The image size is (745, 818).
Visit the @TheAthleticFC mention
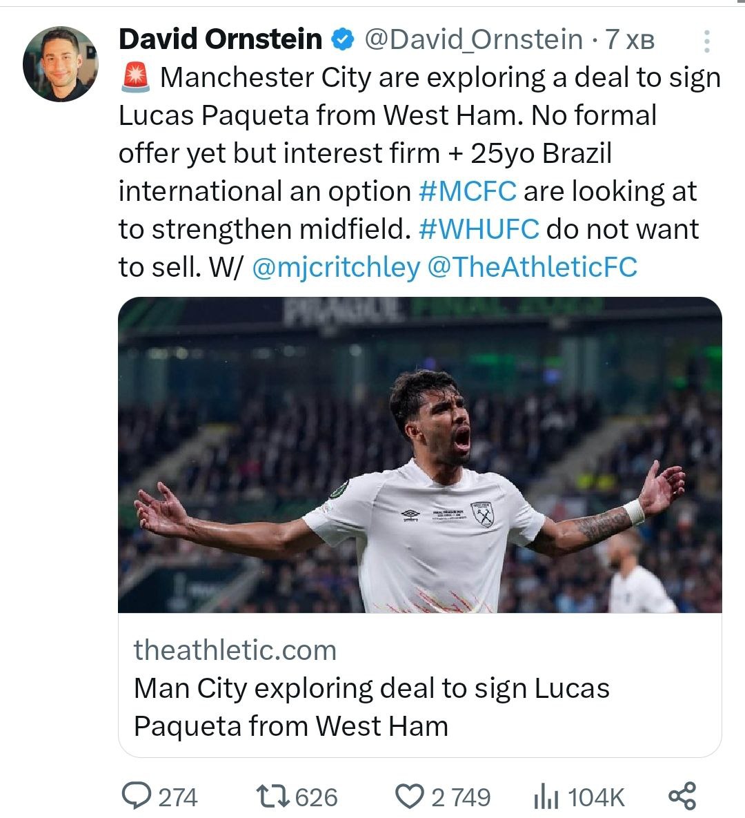pos(533,267)
